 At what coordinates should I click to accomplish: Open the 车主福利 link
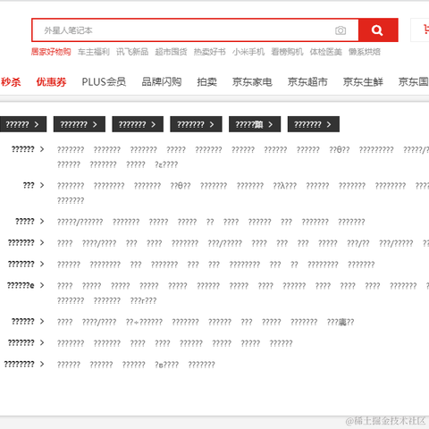pyautogui.click(x=94, y=52)
